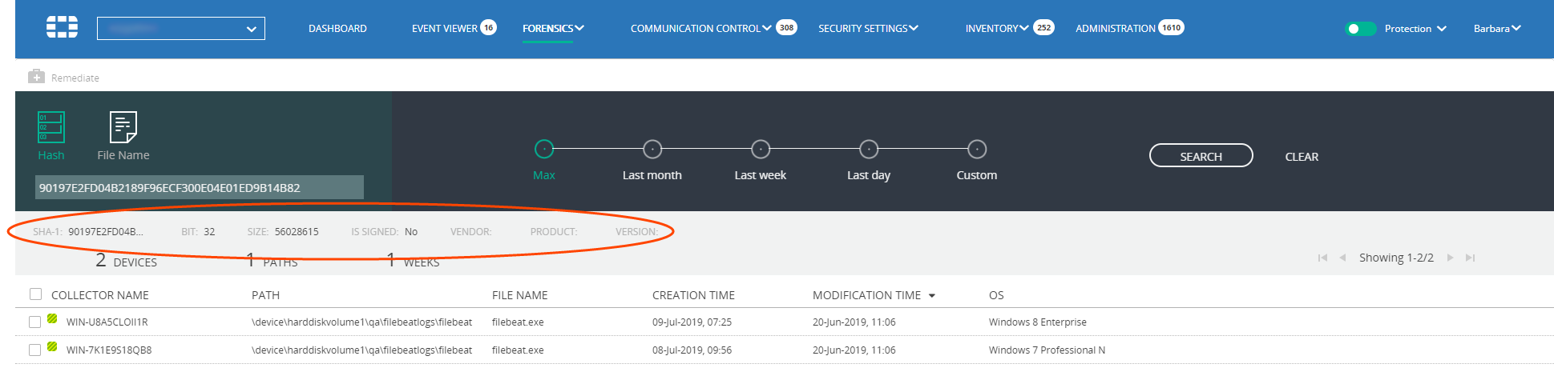The height and width of the screenshot is (372, 1554).
Task: Click the Remediate medkit icon
Action: pos(36,77)
